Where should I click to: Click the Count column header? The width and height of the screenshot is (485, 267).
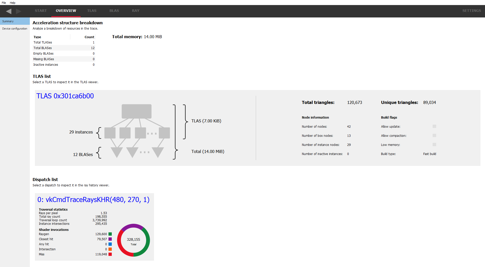pos(83,37)
